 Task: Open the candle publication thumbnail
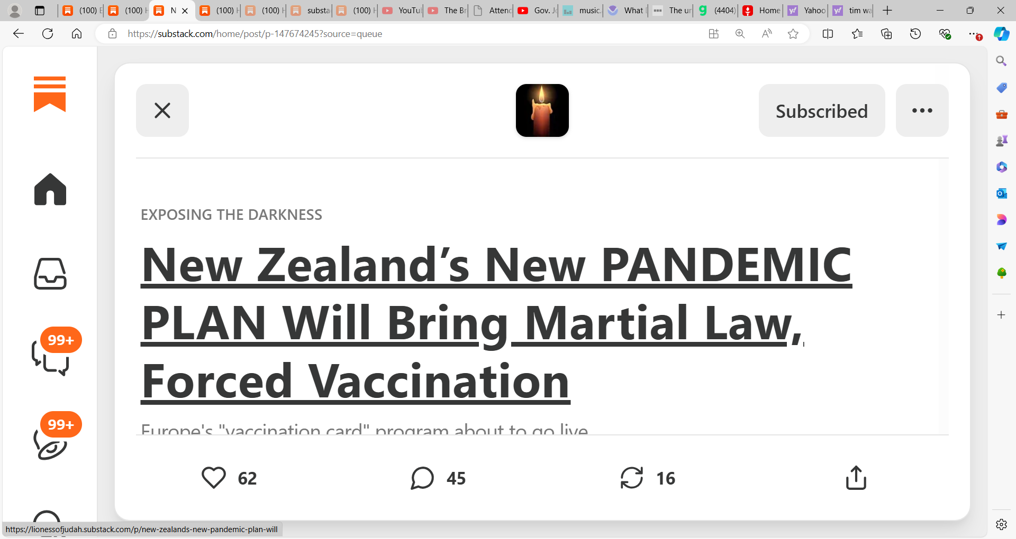542,110
